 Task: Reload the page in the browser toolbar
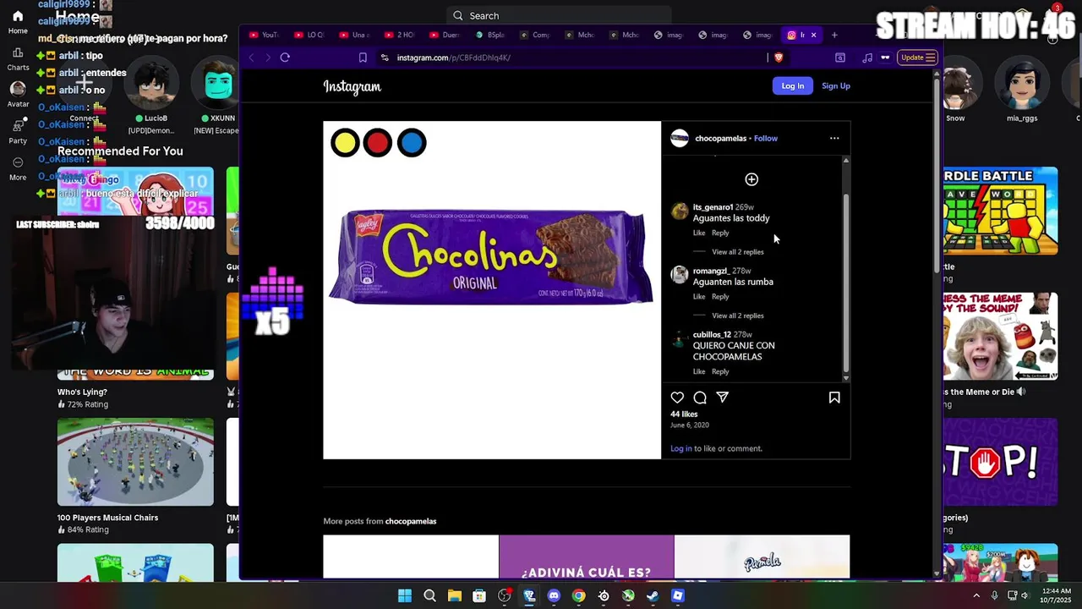[285, 58]
